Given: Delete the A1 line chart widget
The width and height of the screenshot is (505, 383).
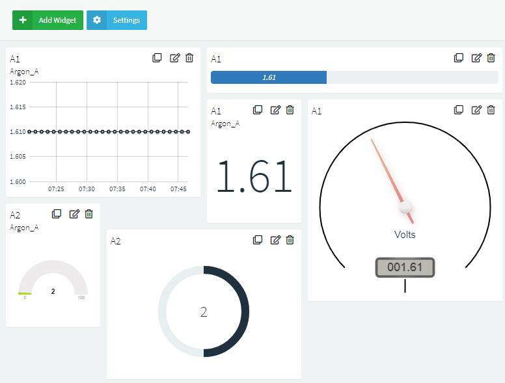Looking at the screenshot, I should point(189,58).
